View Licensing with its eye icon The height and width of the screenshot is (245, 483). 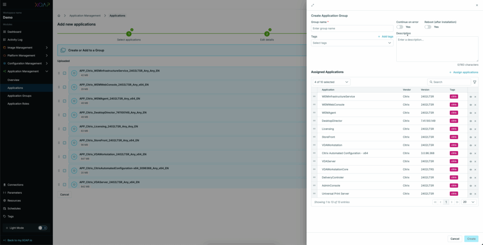pyautogui.click(x=471, y=129)
